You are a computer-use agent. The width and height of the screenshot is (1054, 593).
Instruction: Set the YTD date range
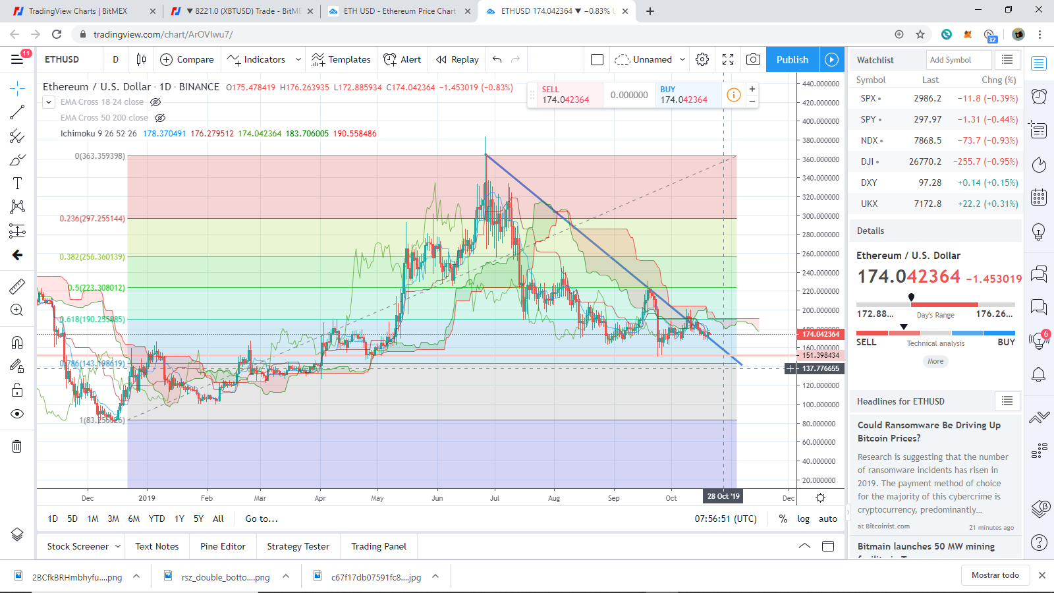[157, 519]
